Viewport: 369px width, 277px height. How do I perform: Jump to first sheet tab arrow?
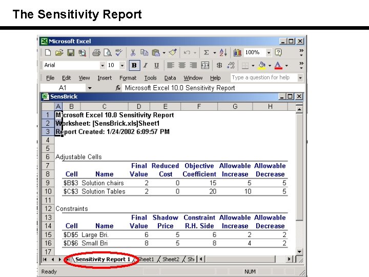point(45,260)
